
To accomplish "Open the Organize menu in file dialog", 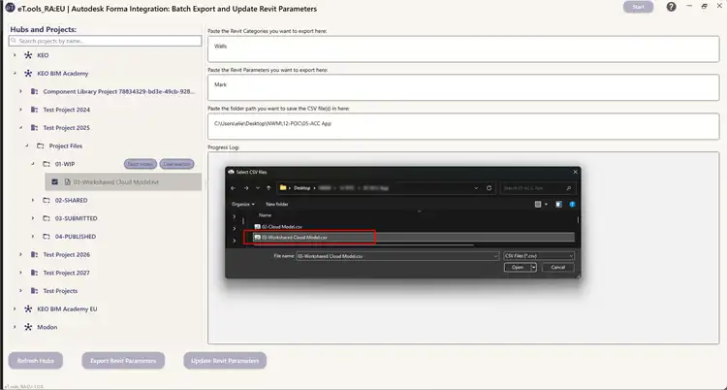I will 243,204.
